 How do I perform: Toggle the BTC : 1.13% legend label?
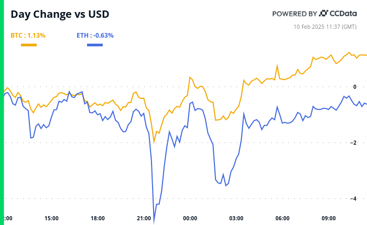tap(28, 36)
